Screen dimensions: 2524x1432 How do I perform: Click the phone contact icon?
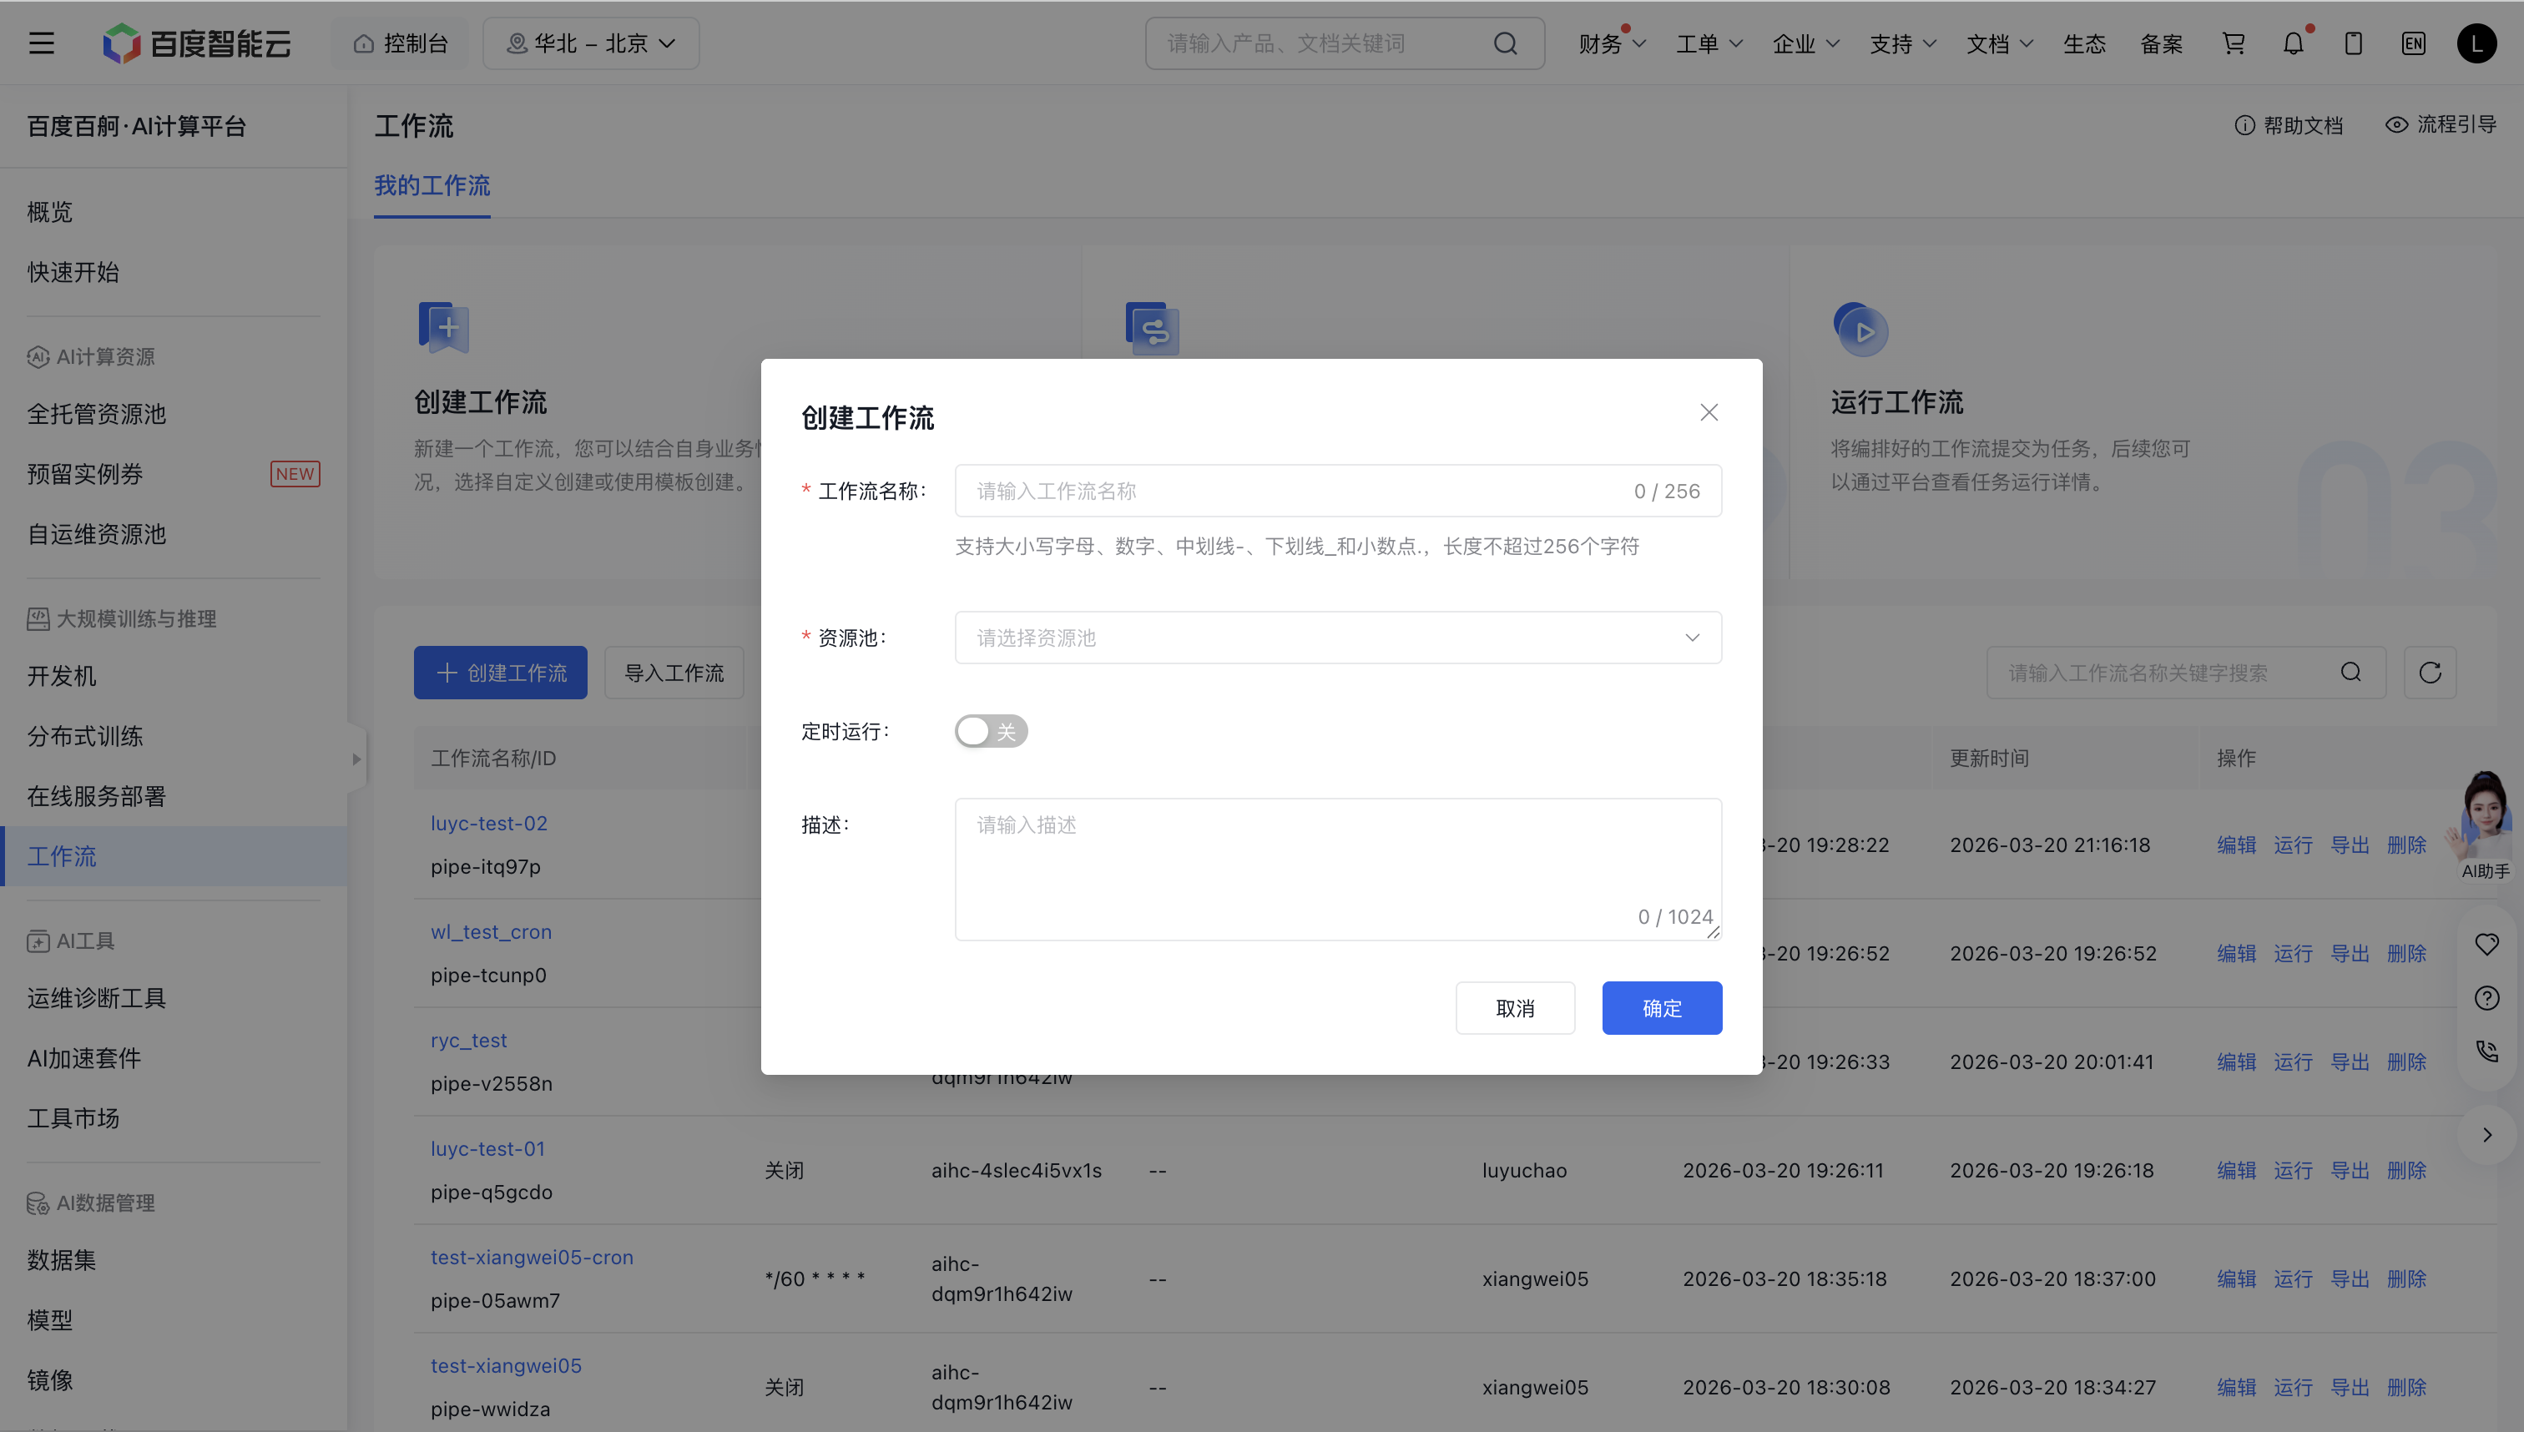2486,1051
